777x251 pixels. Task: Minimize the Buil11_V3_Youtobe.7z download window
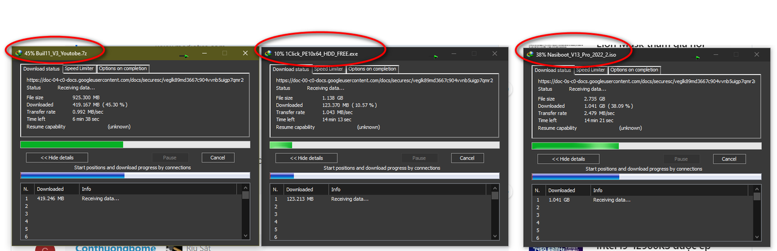coord(206,53)
